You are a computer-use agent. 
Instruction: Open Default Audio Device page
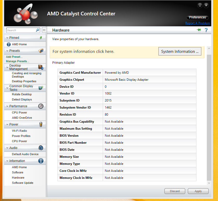point(25,154)
